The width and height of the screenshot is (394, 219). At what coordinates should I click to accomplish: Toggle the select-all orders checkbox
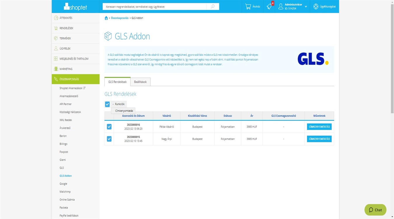[107, 104]
